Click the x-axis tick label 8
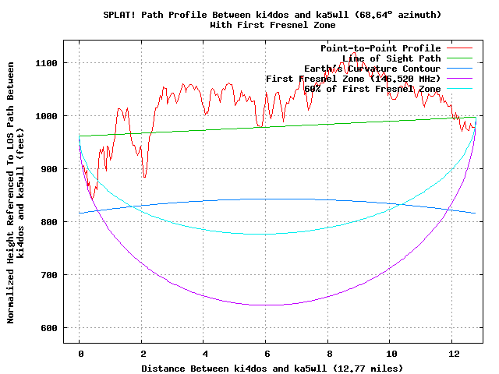 point(329,354)
